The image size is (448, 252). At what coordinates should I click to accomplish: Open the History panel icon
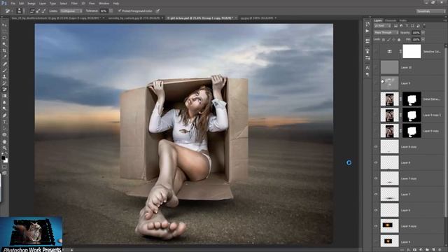[367, 24]
